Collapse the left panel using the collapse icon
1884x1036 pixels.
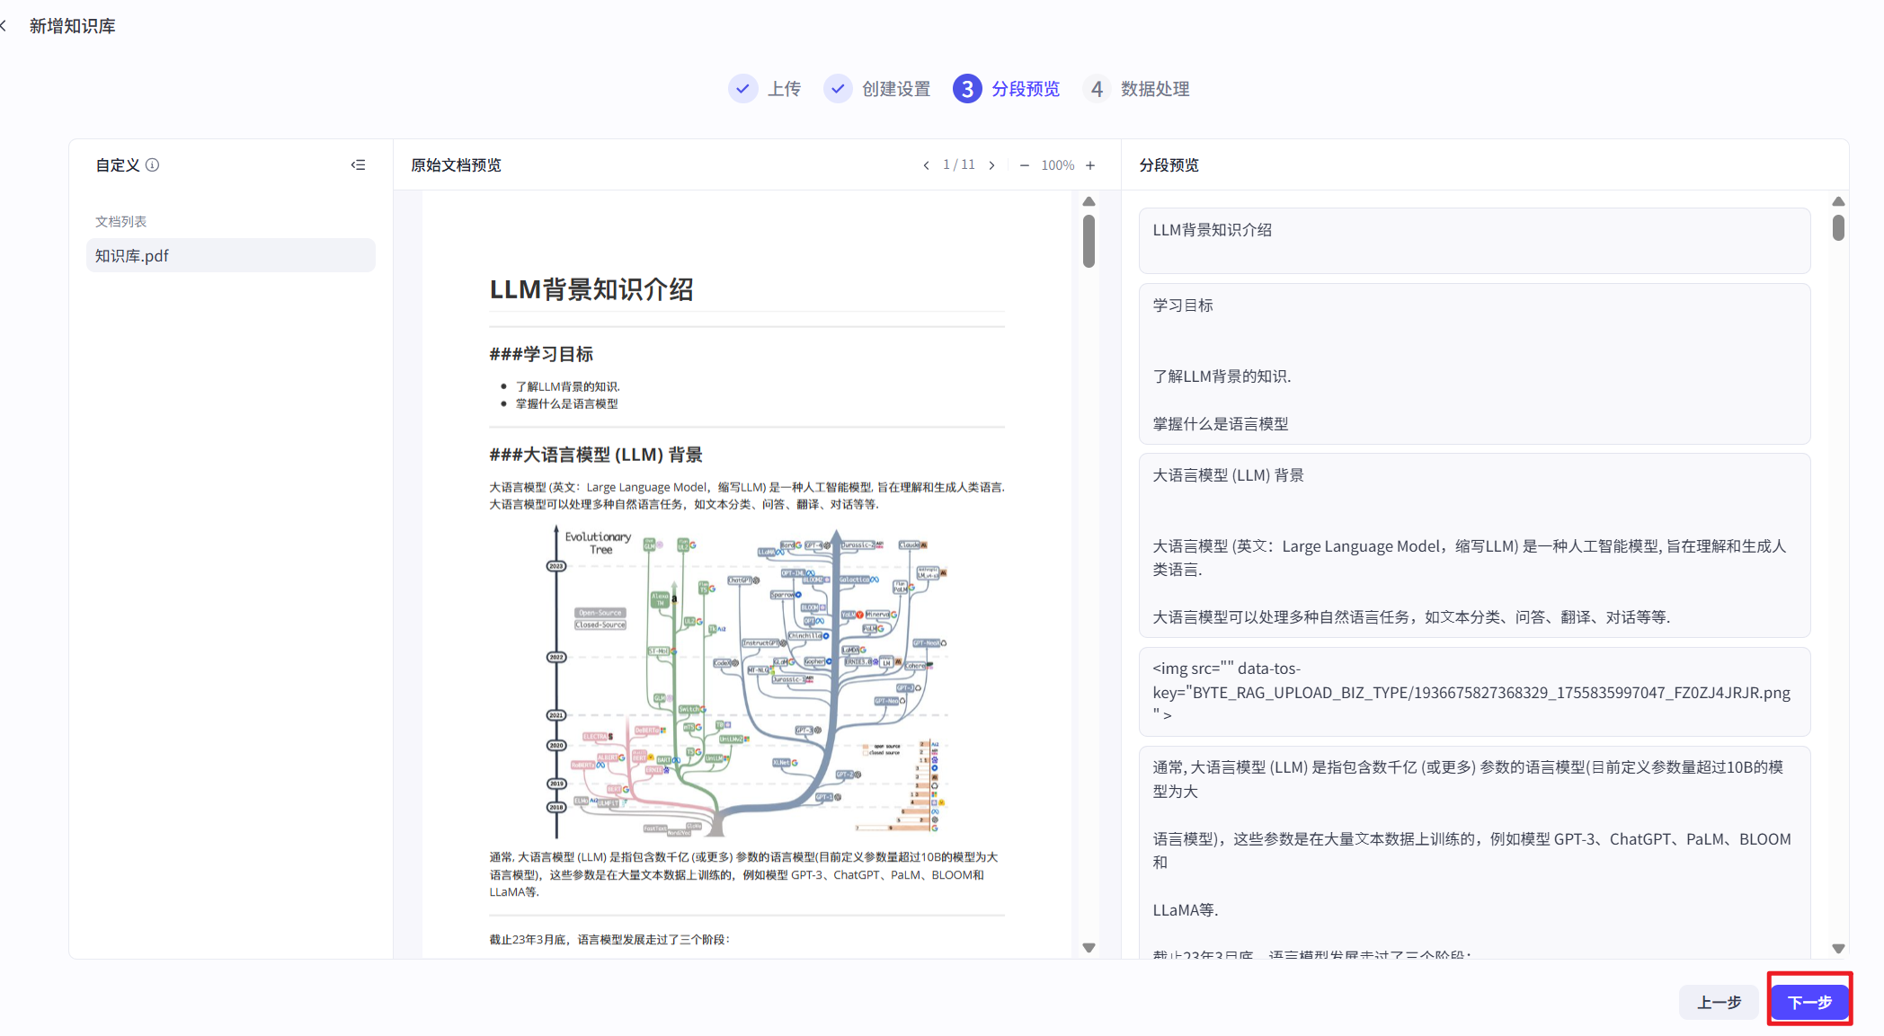click(x=358, y=165)
